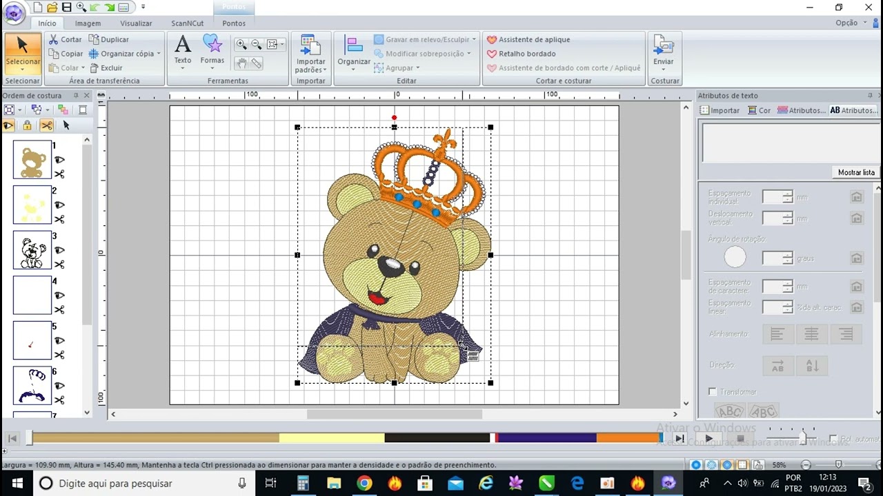Click the scissors toggle in sewing order toolbar

coord(46,125)
